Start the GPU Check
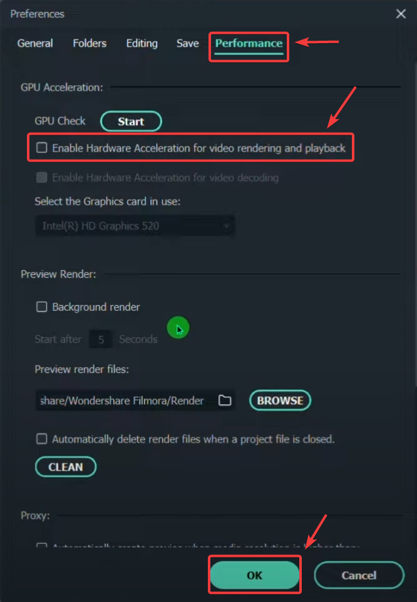This screenshot has height=602, width=417. tap(131, 122)
